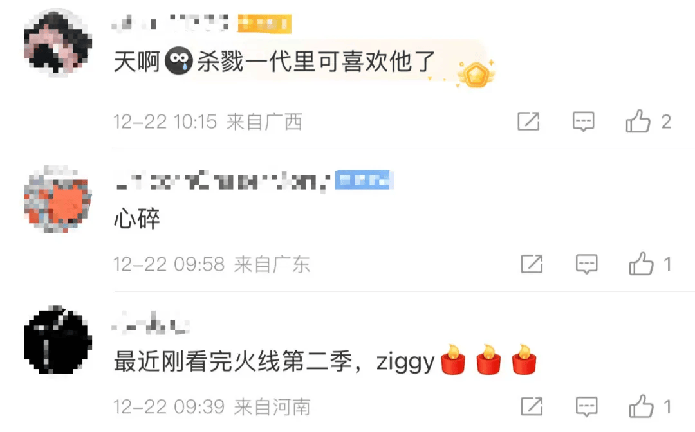Tap the gold star medal badge
Viewport: 695px width, 432px height.
pos(476,73)
